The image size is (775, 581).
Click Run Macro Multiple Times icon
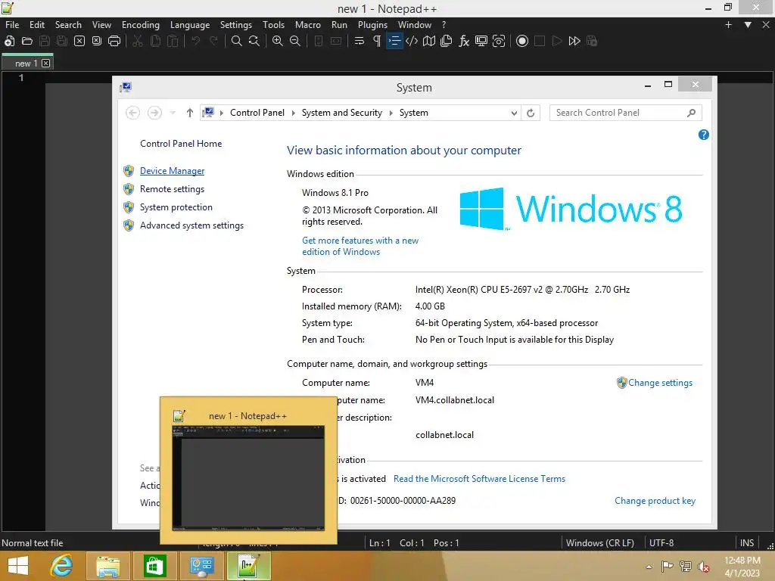(x=574, y=41)
